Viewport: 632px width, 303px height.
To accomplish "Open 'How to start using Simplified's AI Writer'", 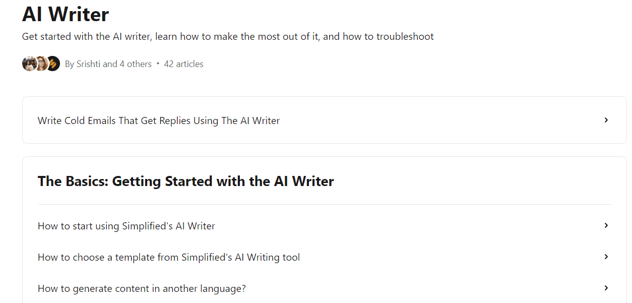I will pyautogui.click(x=126, y=226).
